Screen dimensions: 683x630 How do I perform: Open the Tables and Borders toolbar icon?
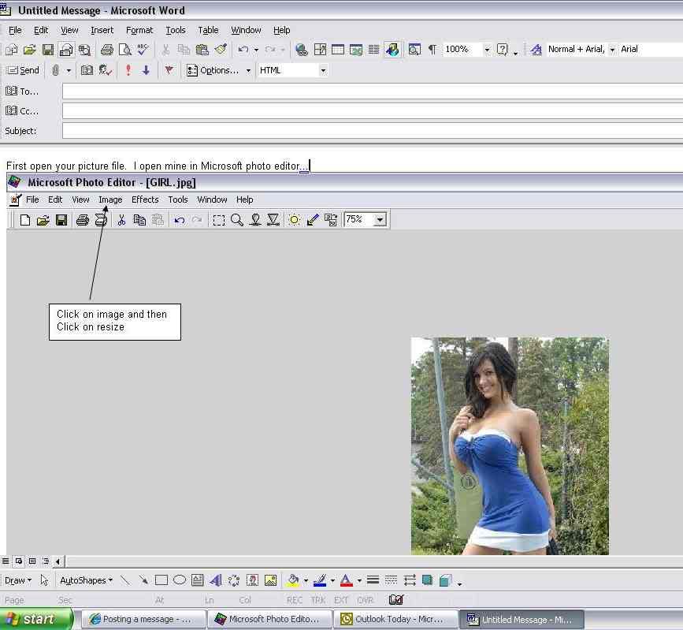click(x=320, y=50)
